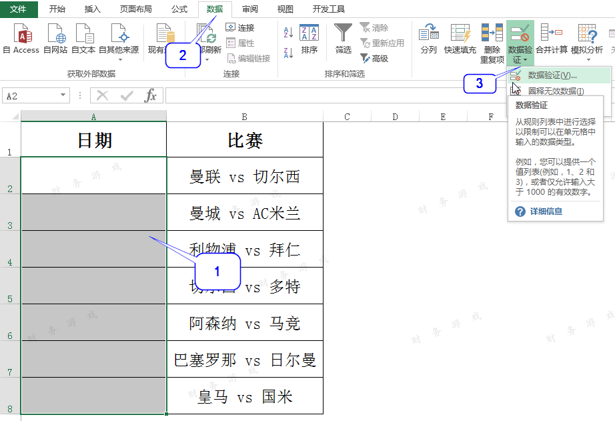Open the 文件 file tab
Screen dimensions: 615x421
(x=19, y=9)
